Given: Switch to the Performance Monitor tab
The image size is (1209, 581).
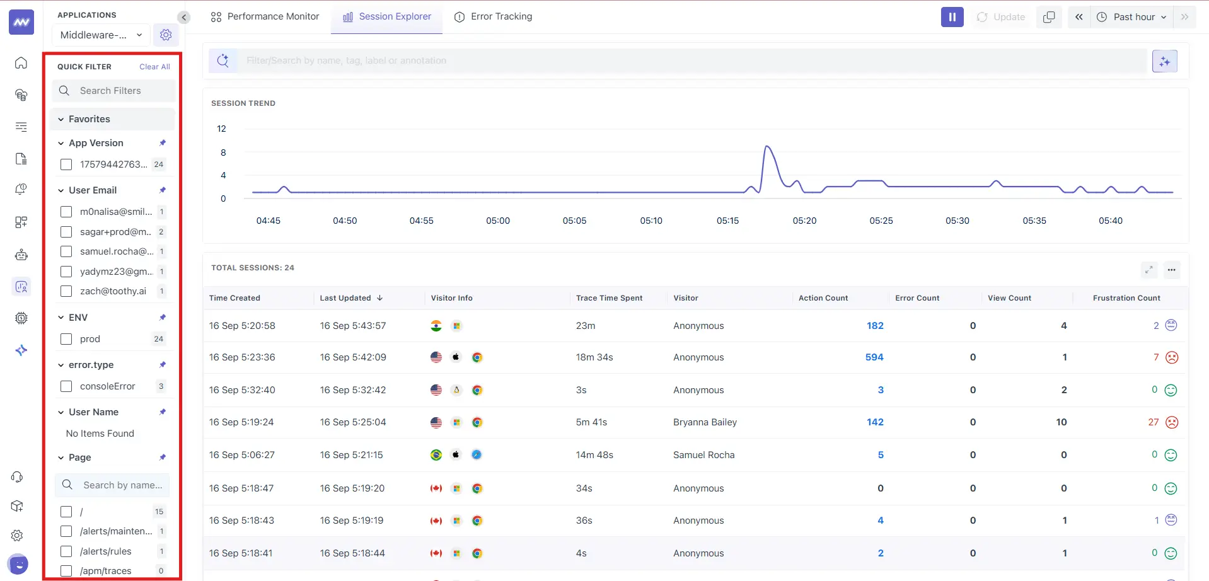Looking at the screenshot, I should pos(264,16).
